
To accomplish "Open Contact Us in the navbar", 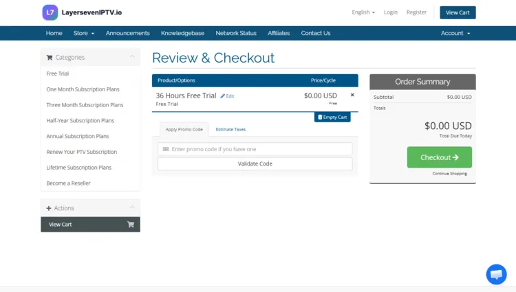I will [x=316, y=33].
